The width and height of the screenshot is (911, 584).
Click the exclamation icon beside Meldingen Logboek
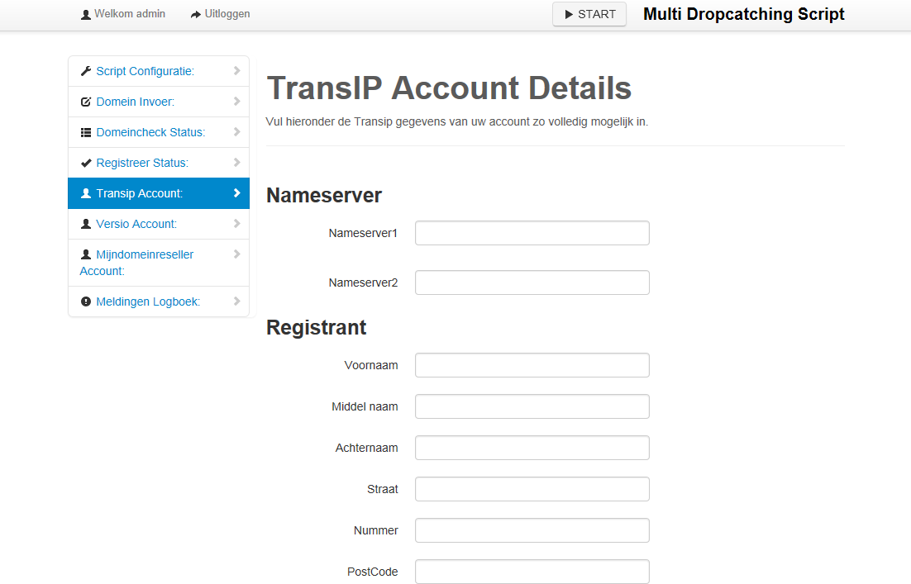pyautogui.click(x=86, y=301)
